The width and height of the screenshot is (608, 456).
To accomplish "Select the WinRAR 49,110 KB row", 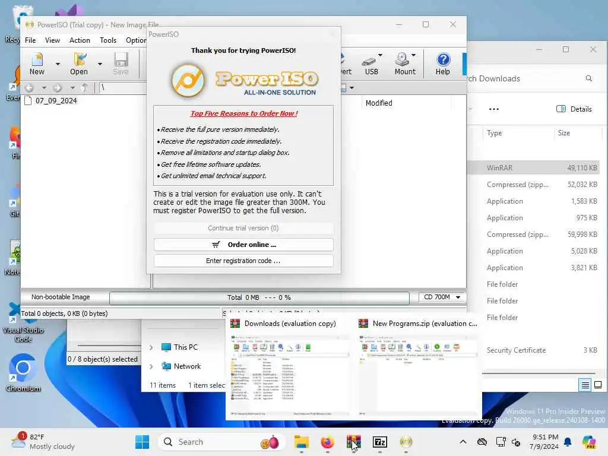I will 534,168.
